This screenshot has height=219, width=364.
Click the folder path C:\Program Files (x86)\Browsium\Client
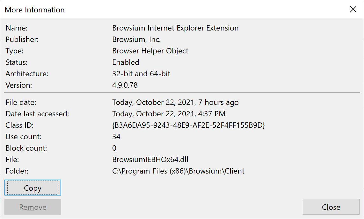[x=178, y=171]
